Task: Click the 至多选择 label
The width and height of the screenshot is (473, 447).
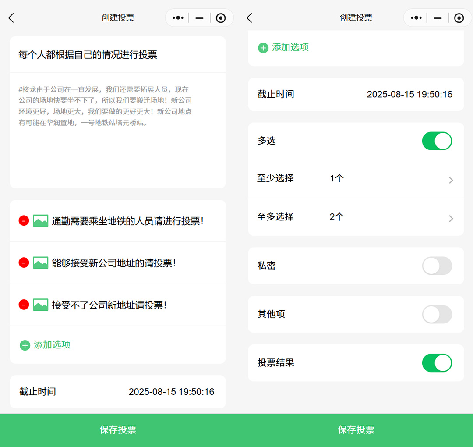Action: 275,217
